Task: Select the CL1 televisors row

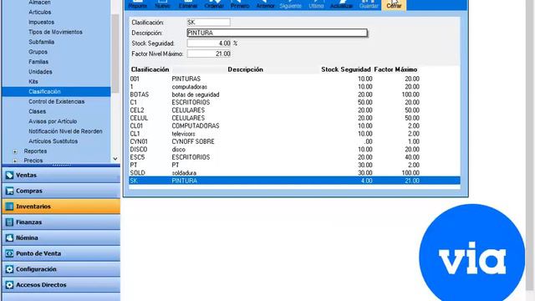Action: point(294,134)
